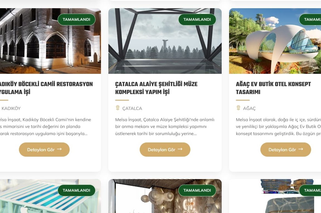The width and height of the screenshot is (321, 213).
Task: Open the white shell tree house render thumbnail
Action: pos(275,41)
